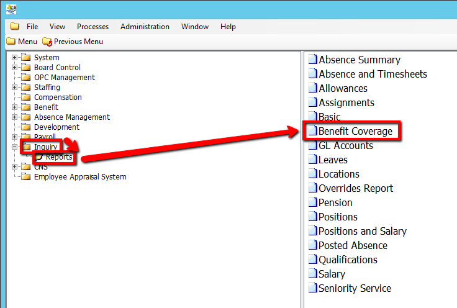Expand the System tree node
This screenshot has height=308, width=457.
click(x=14, y=58)
